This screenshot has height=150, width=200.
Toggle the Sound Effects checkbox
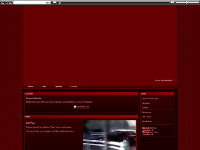tap(144, 128)
